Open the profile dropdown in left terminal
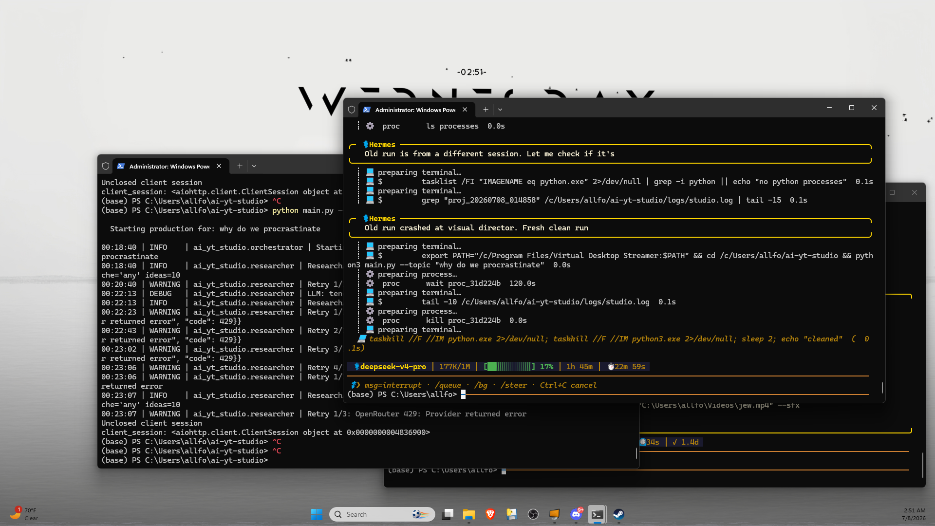 pyautogui.click(x=254, y=166)
